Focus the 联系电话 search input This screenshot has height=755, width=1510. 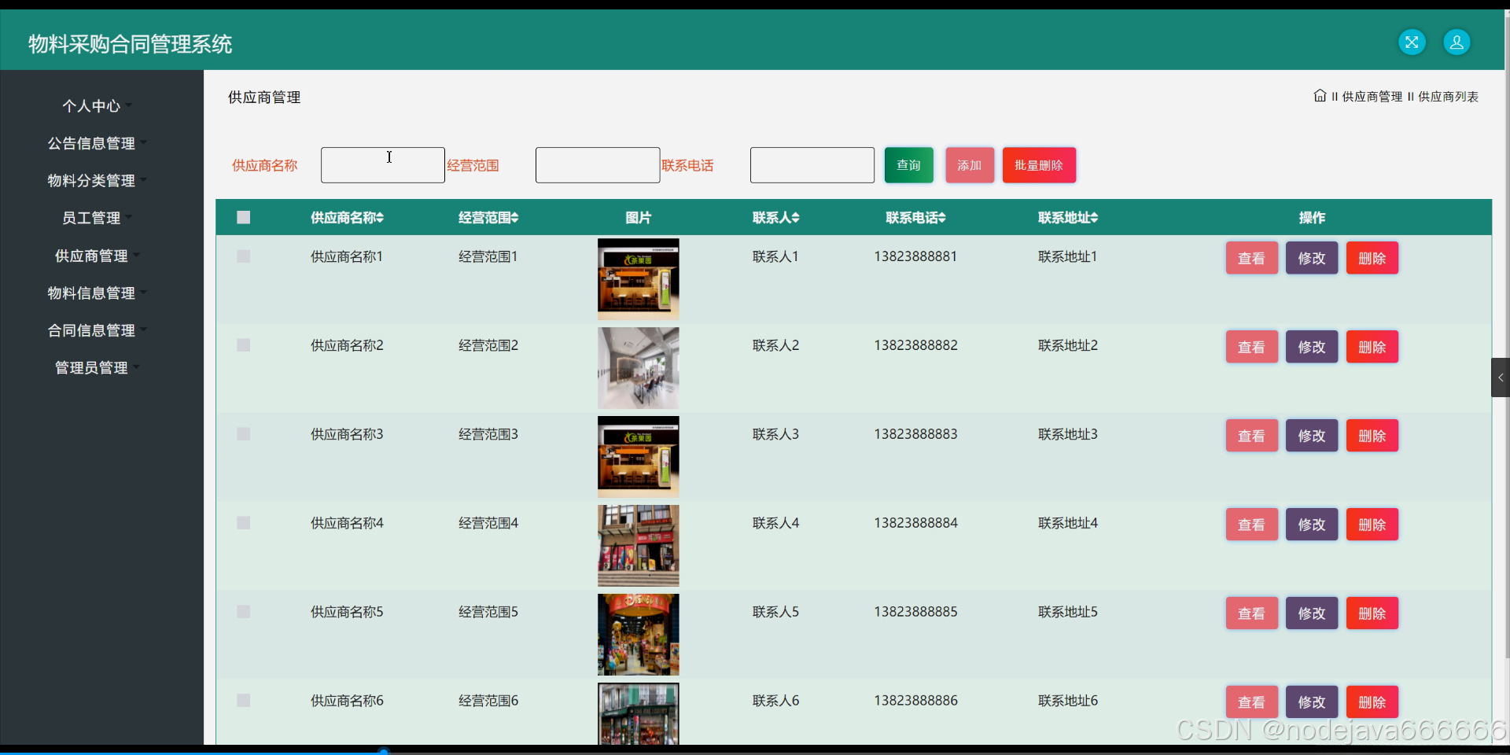click(x=812, y=165)
